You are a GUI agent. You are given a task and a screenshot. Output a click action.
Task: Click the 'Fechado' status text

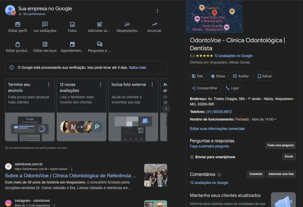click(x=242, y=119)
